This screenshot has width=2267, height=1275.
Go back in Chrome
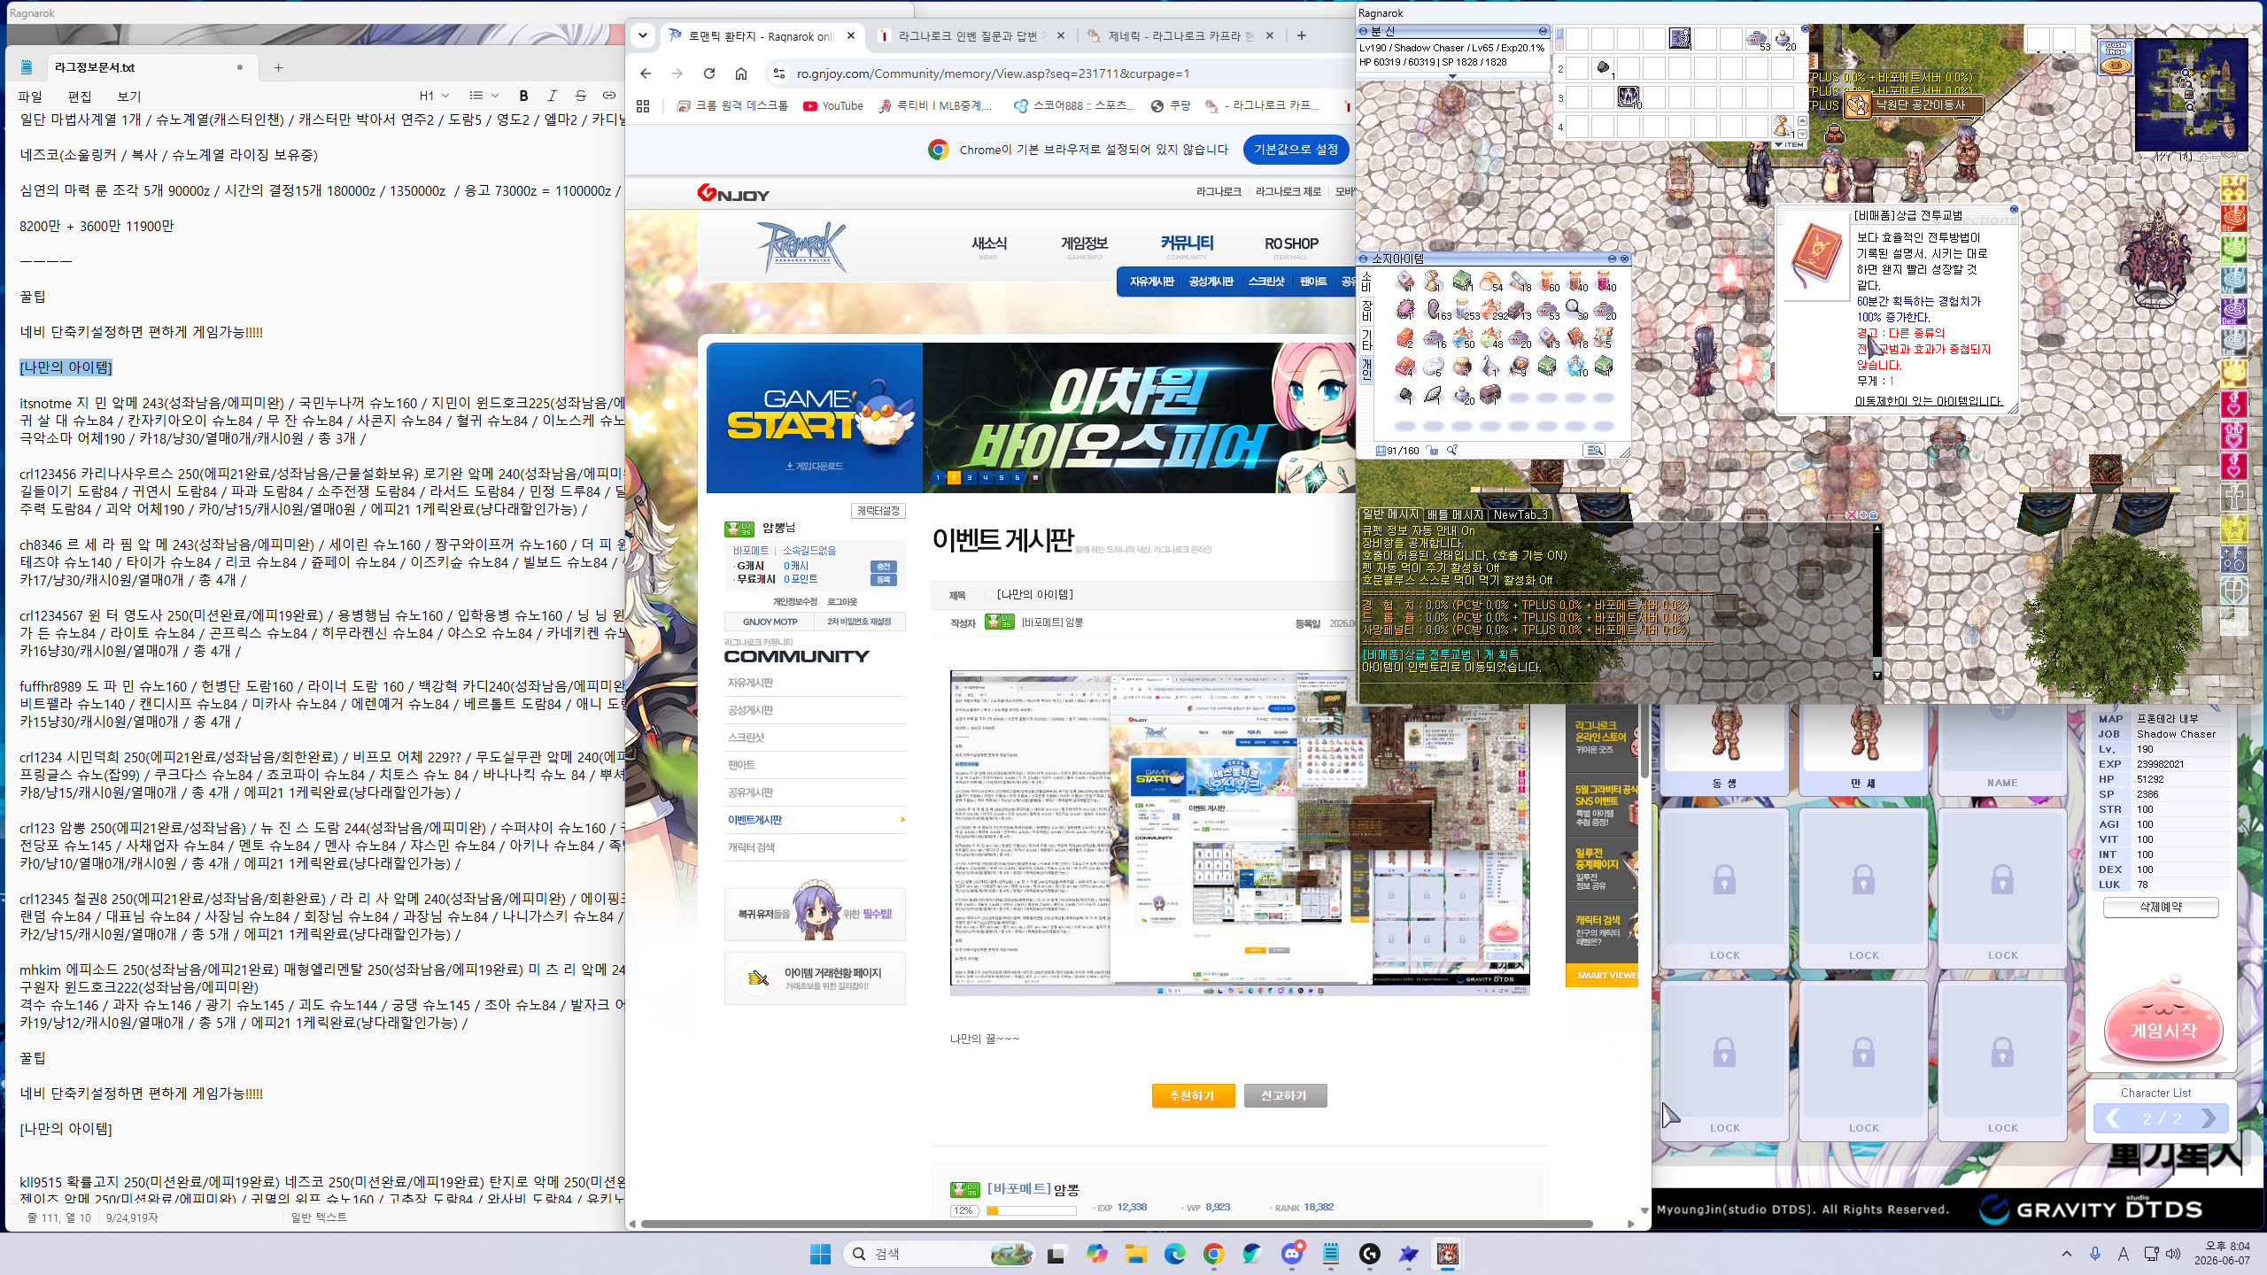click(646, 73)
